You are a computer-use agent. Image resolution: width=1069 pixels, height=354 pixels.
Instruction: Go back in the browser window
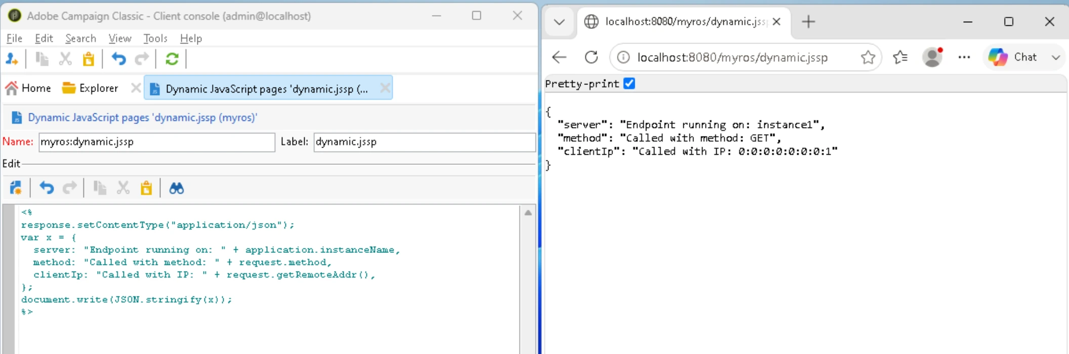coord(559,57)
